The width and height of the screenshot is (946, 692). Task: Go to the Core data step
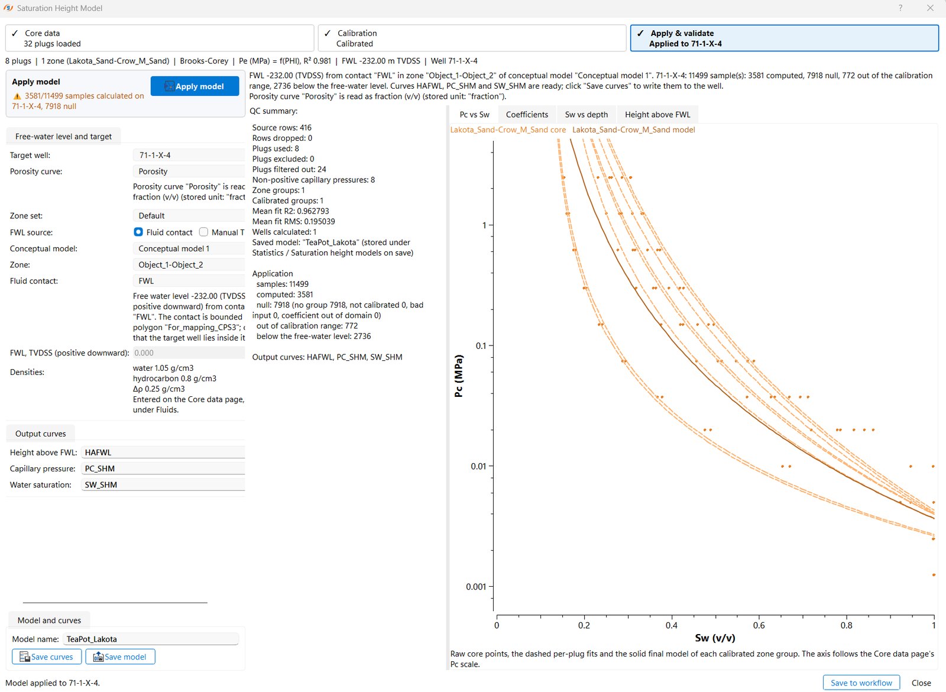click(160, 38)
